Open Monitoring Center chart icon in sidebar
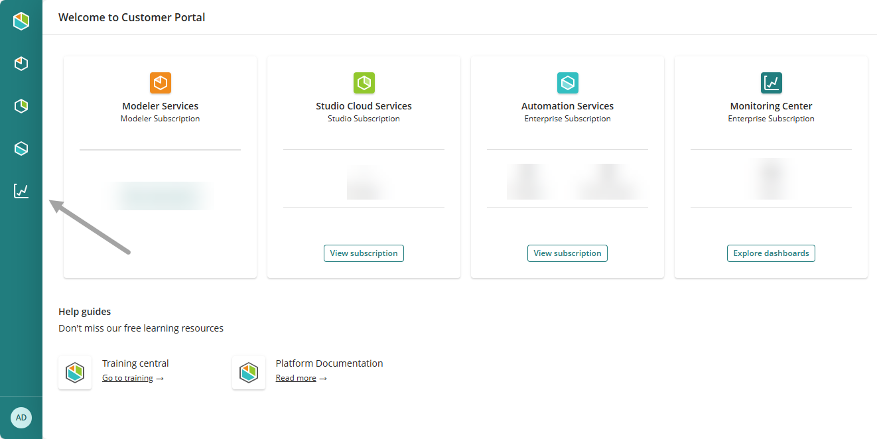877x439 pixels. (21, 191)
